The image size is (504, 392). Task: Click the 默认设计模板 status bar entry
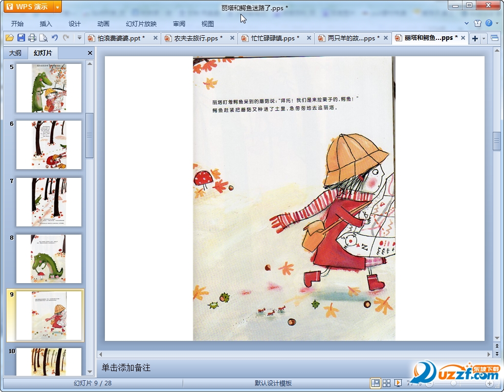(x=273, y=383)
